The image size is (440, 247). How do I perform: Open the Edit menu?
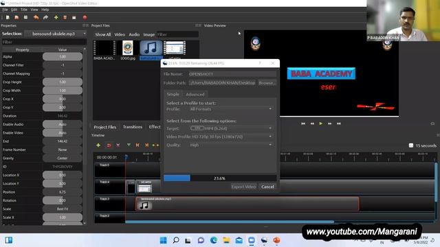point(14,10)
